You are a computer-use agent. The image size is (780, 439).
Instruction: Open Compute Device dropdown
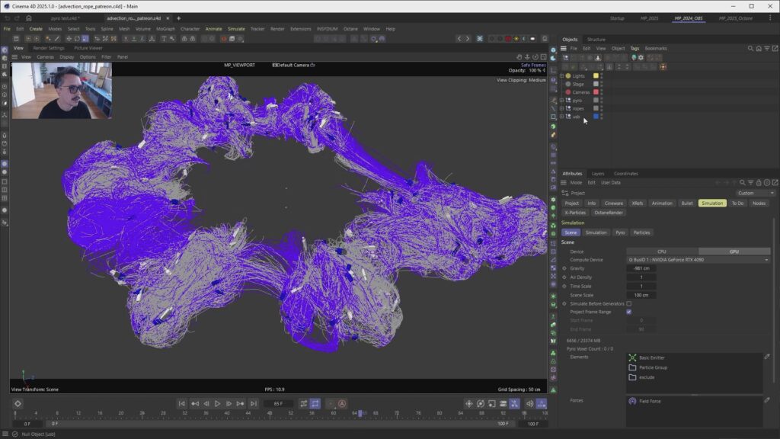698,260
